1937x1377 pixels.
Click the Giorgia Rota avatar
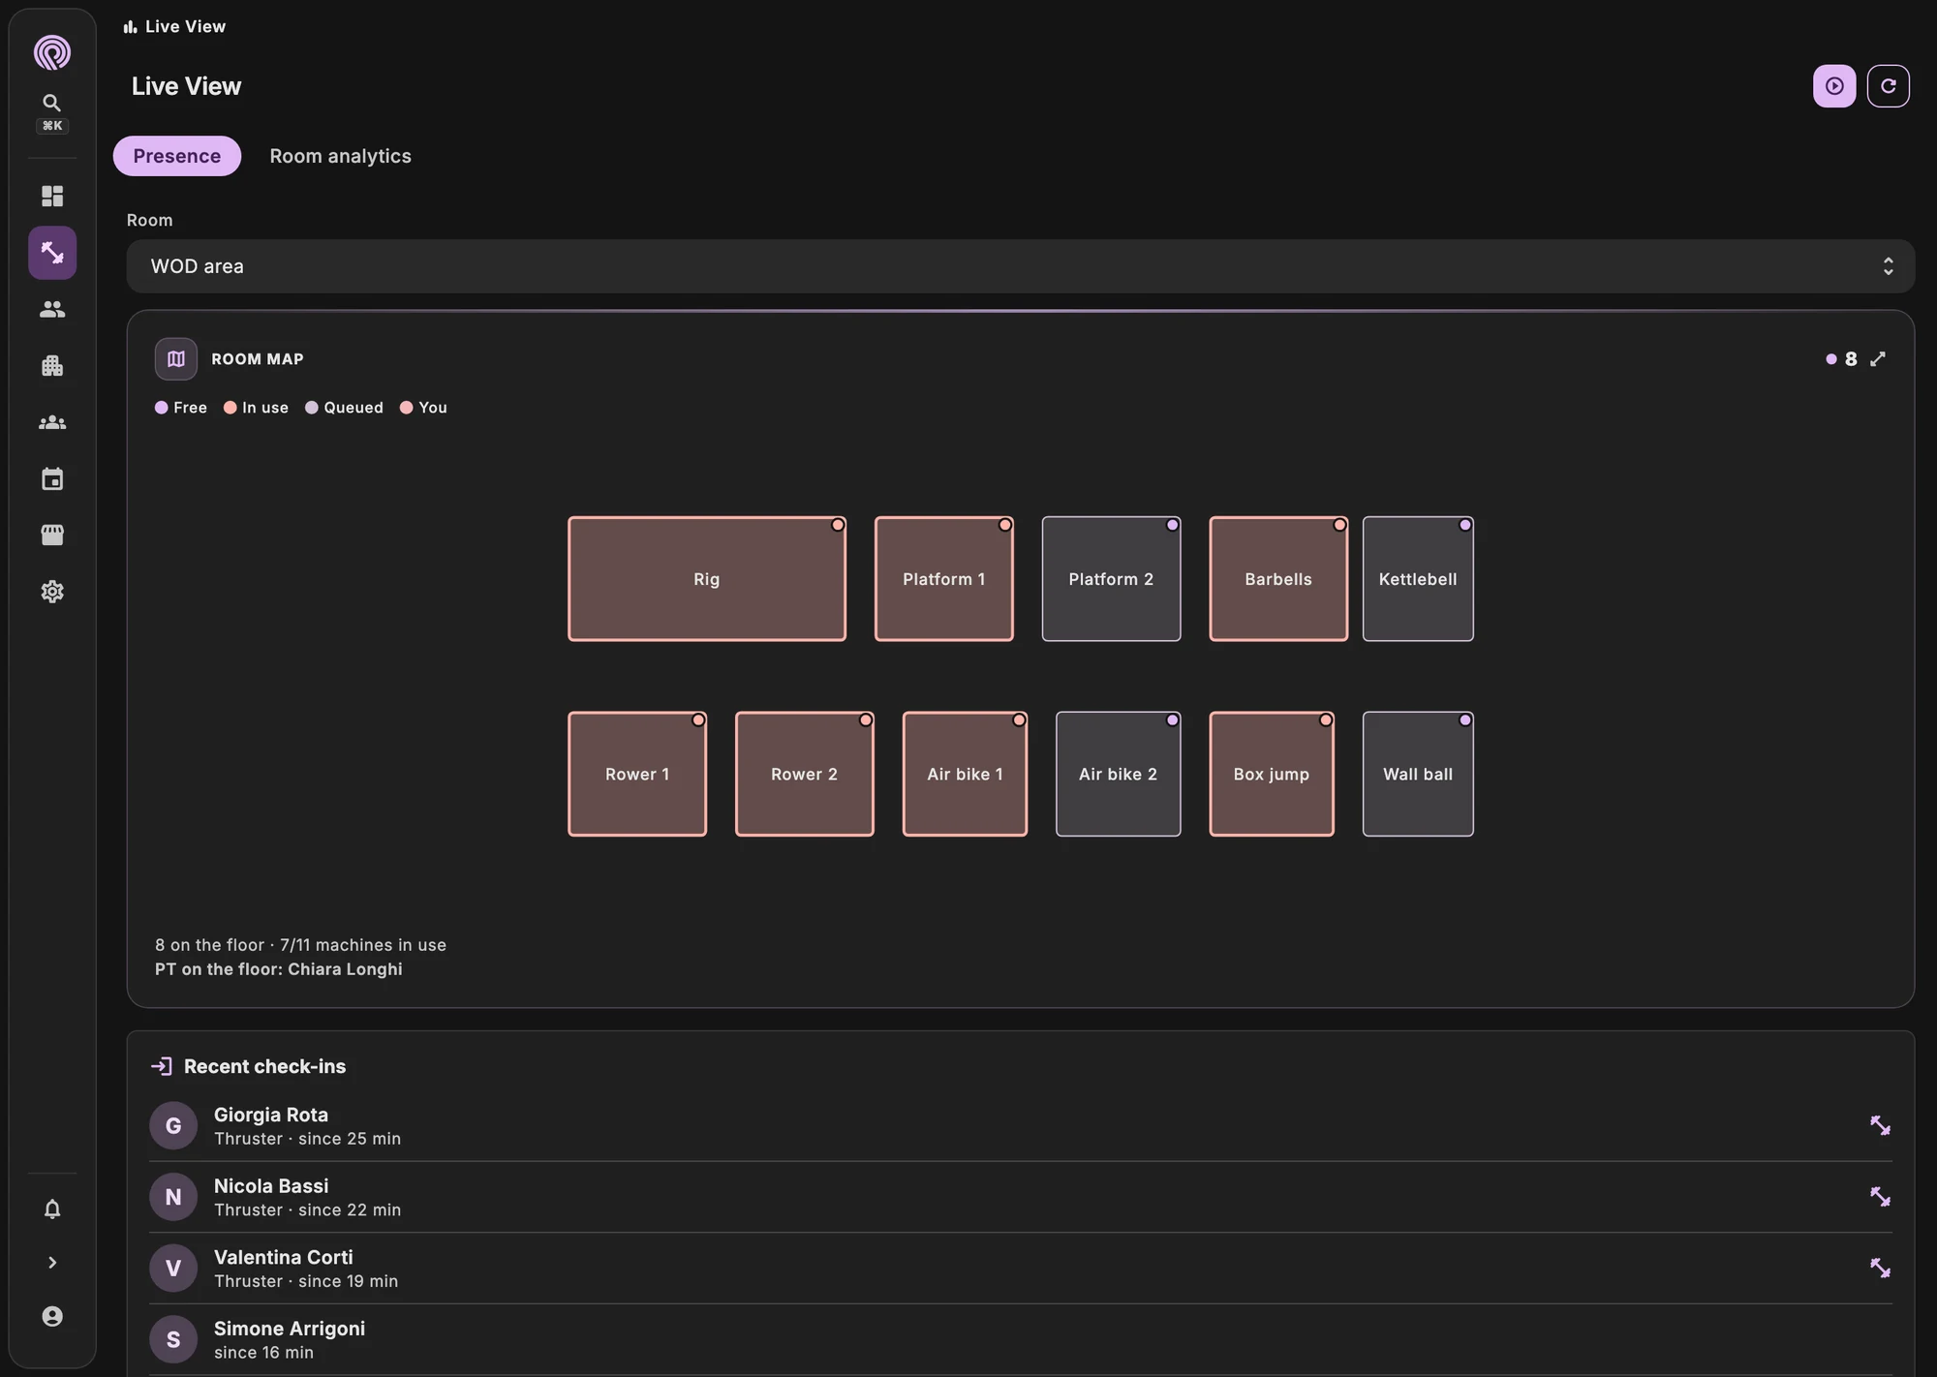[x=173, y=1125]
